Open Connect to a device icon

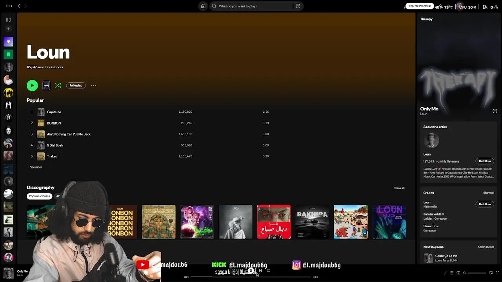point(458,273)
